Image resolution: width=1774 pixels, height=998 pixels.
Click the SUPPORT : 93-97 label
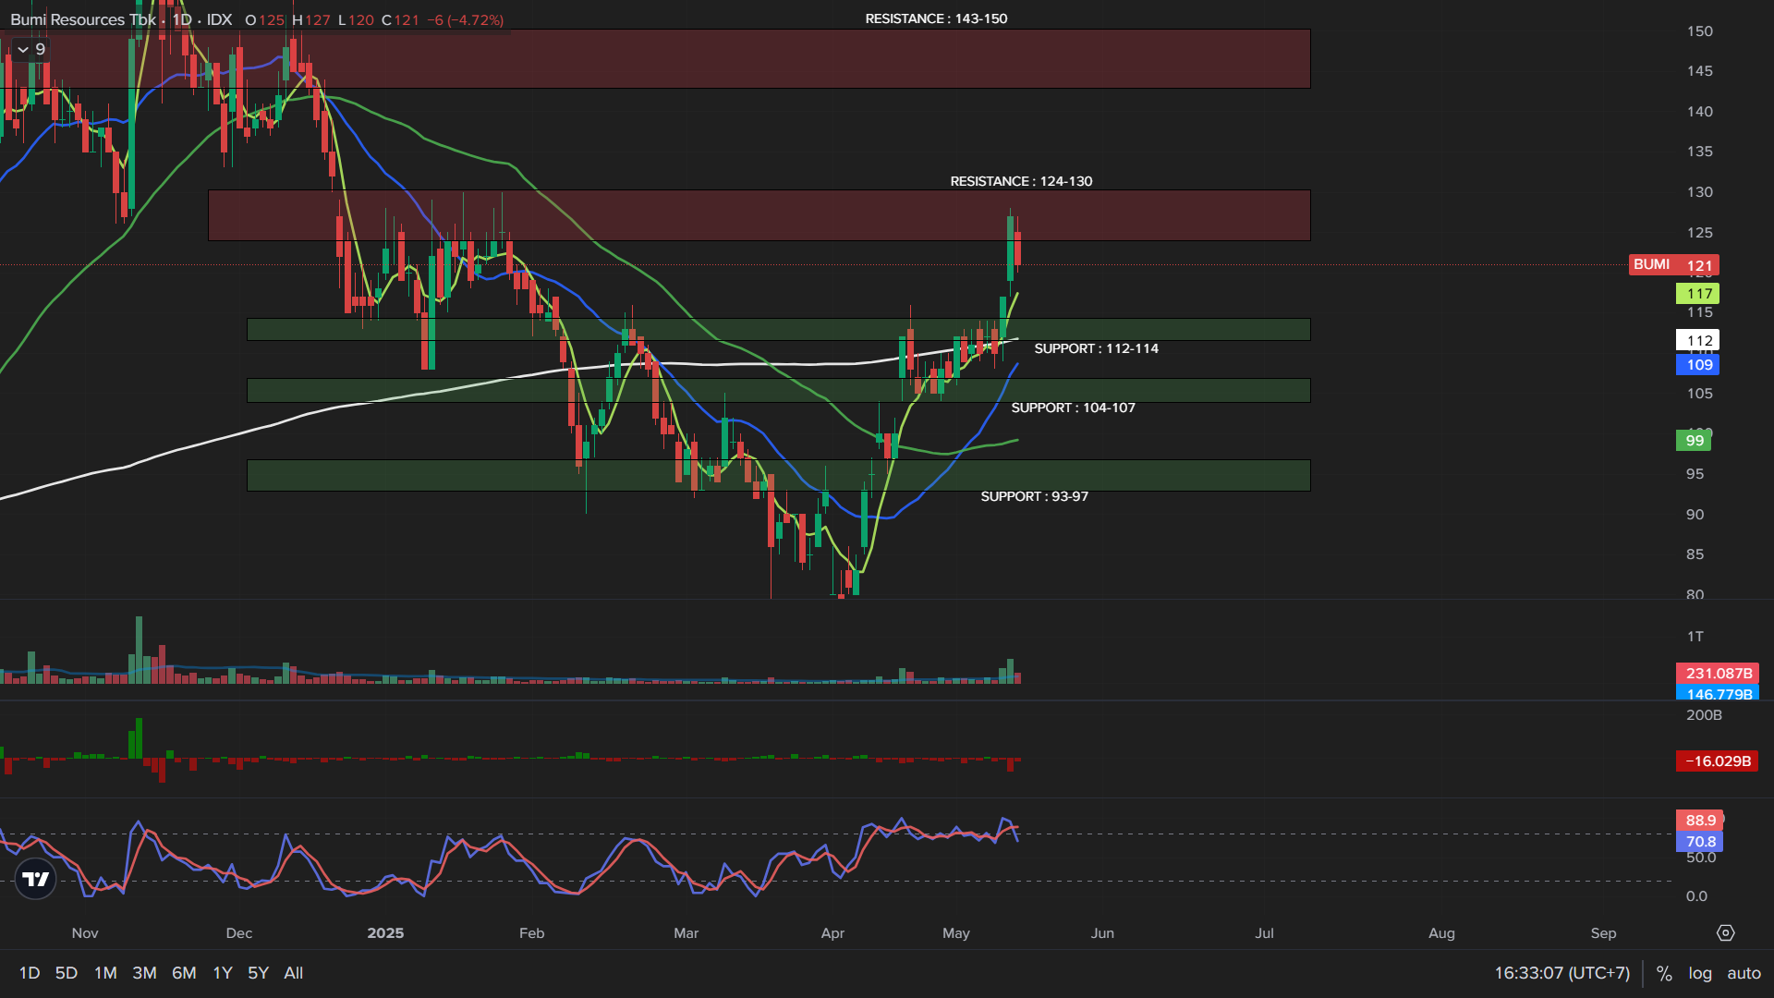click(1034, 496)
